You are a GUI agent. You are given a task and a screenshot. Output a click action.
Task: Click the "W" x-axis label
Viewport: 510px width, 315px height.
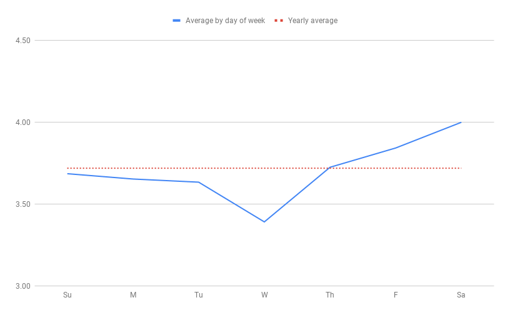click(x=264, y=295)
